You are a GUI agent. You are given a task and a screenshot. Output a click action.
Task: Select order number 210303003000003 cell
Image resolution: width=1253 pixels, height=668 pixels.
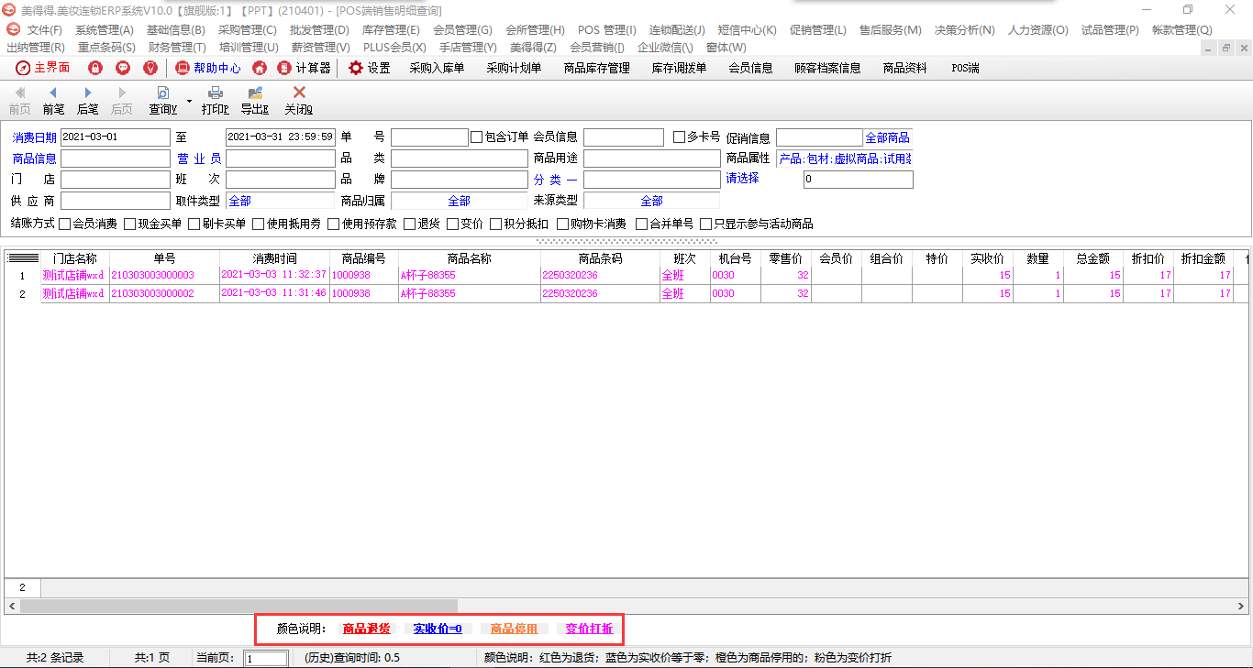click(x=164, y=275)
